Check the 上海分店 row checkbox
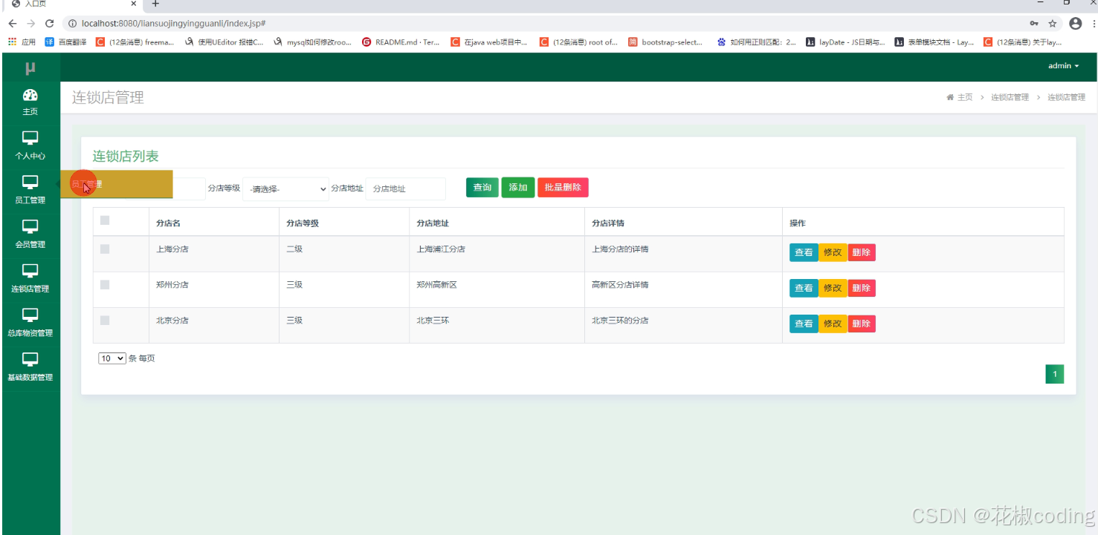Viewport: 1098px width, 535px height. pos(105,249)
